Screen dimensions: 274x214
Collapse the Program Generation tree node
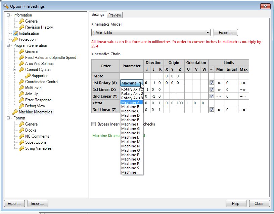[x=8, y=45]
